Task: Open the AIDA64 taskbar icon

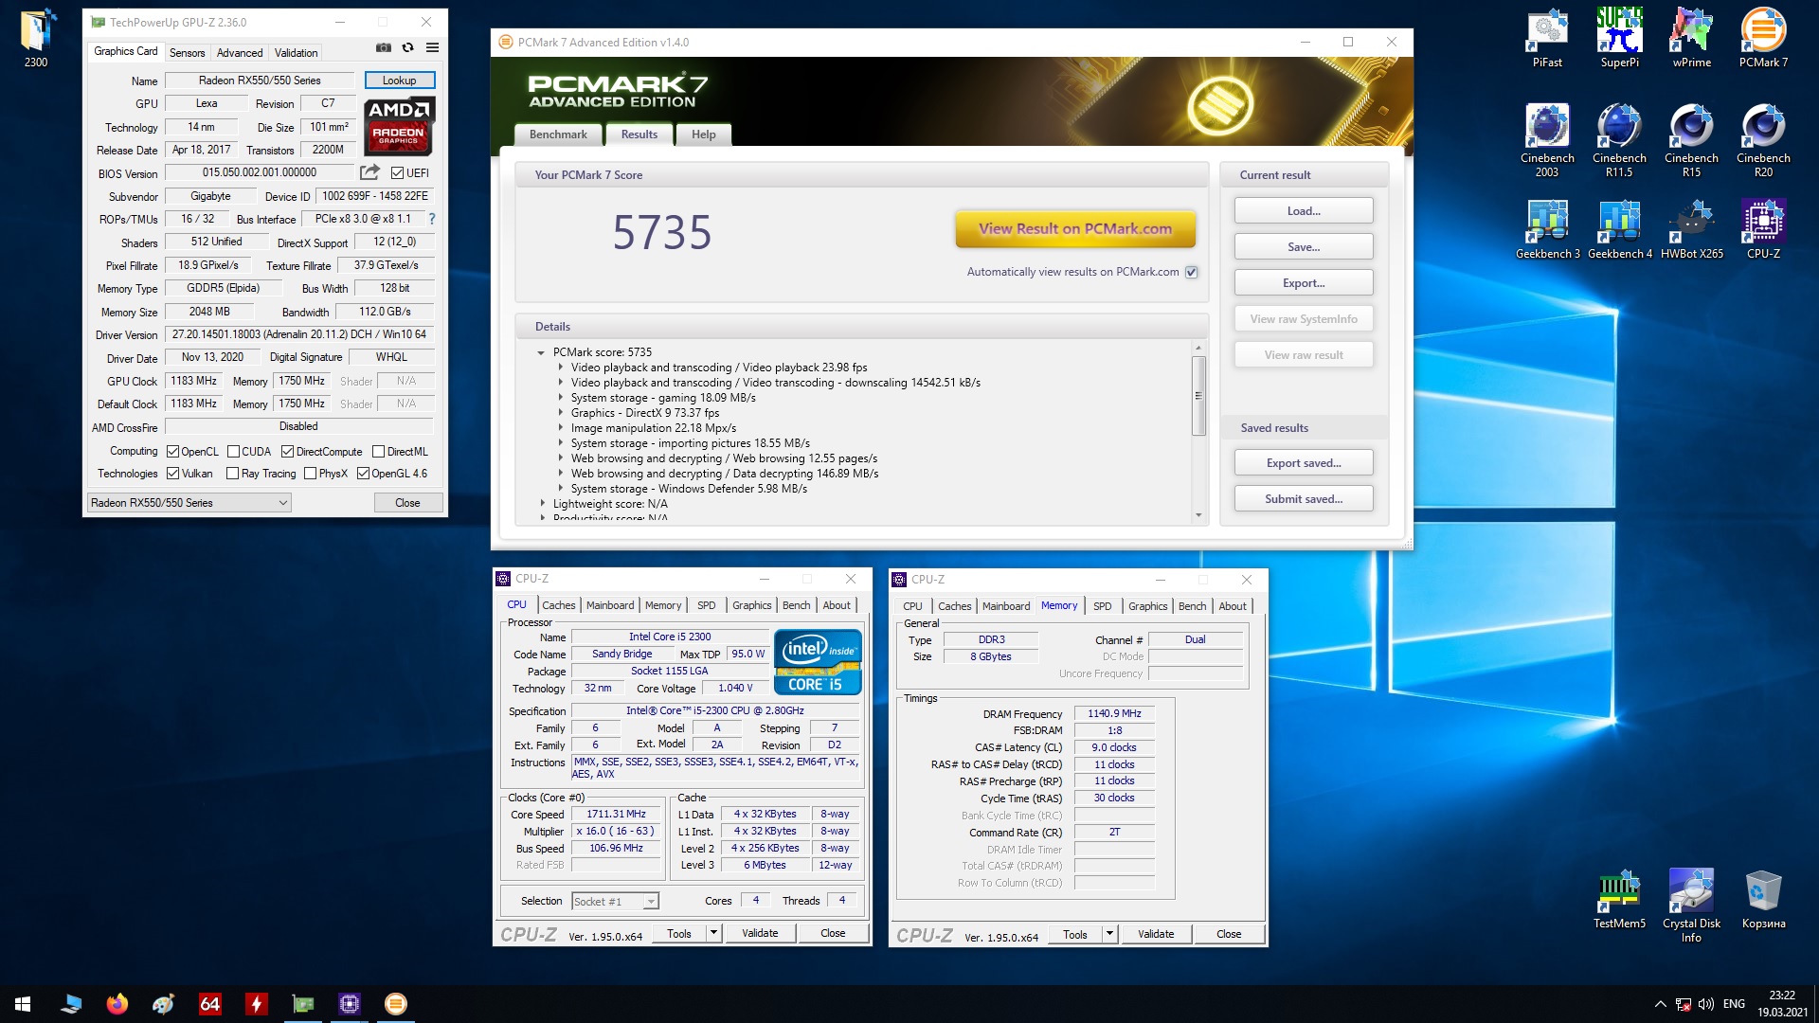Action: 209,1004
